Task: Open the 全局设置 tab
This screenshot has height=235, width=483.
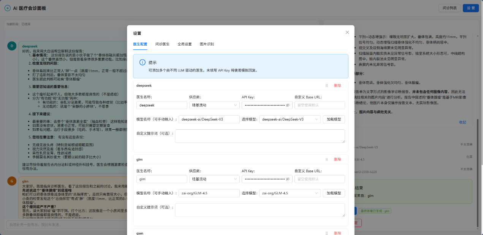Action: 185,44
